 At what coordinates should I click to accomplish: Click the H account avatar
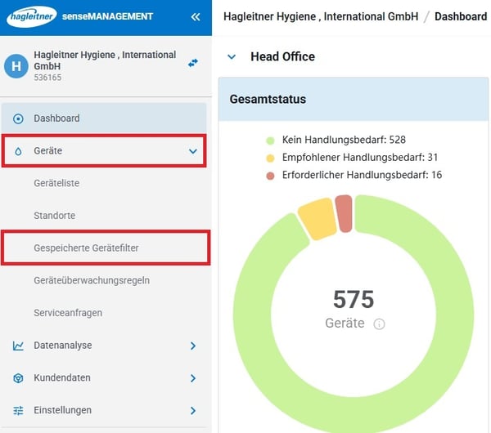16,67
